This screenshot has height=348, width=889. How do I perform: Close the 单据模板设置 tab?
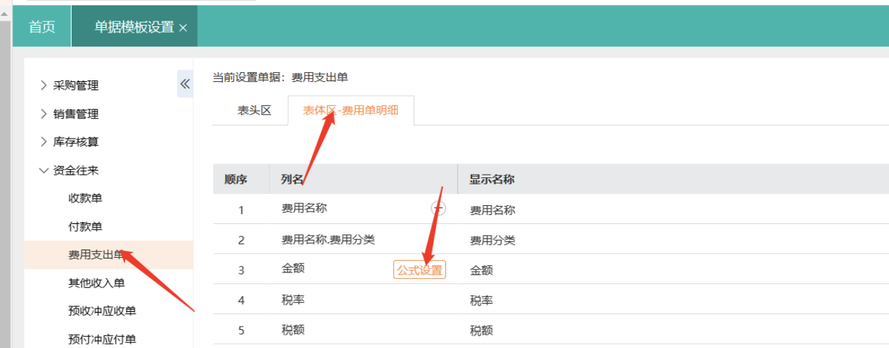pos(183,28)
